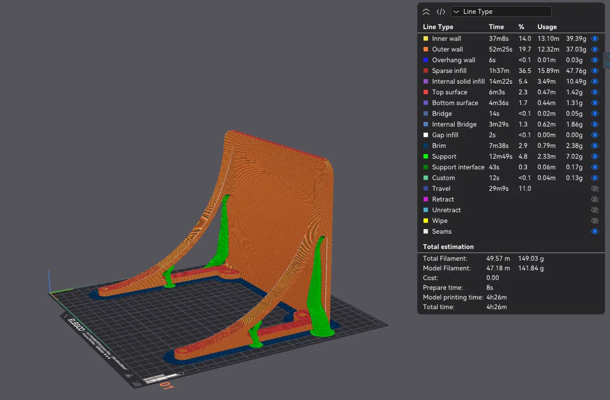Hide Inner wall lines via eye icon
The width and height of the screenshot is (610, 400).
[x=595, y=38]
